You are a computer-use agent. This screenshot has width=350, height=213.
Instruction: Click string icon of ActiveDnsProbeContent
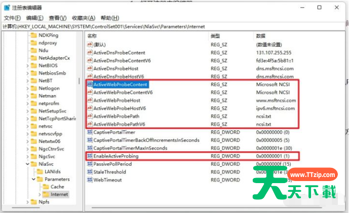click(x=90, y=53)
